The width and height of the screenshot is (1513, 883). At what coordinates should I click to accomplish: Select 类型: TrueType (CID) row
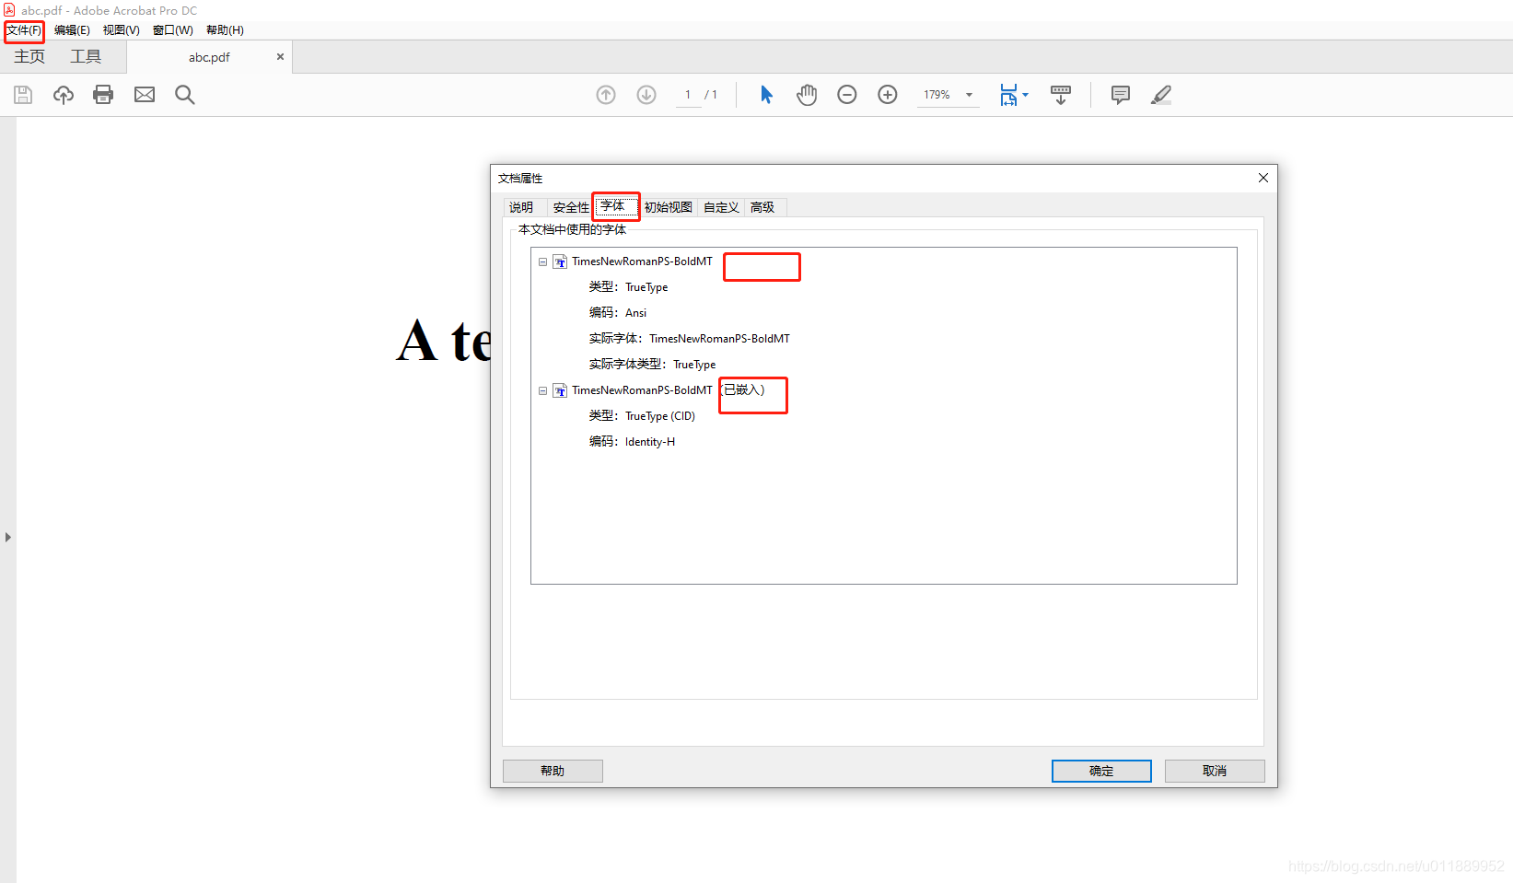click(642, 416)
